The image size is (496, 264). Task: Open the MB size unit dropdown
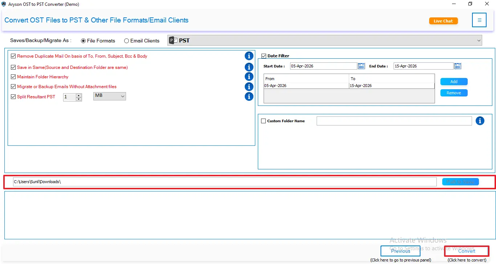coord(110,96)
